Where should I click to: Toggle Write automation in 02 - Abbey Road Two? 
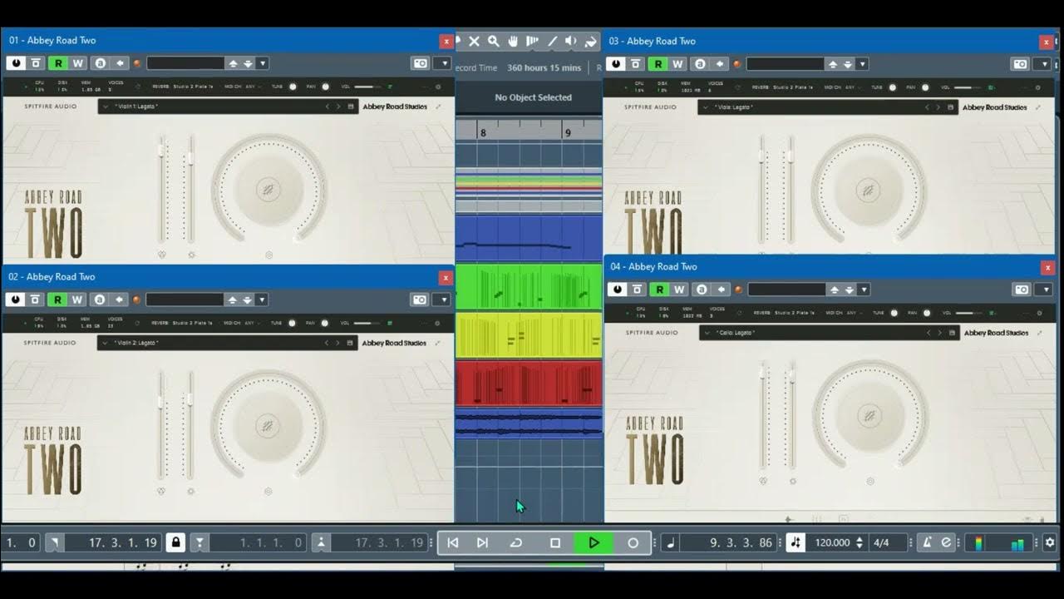[x=76, y=299]
